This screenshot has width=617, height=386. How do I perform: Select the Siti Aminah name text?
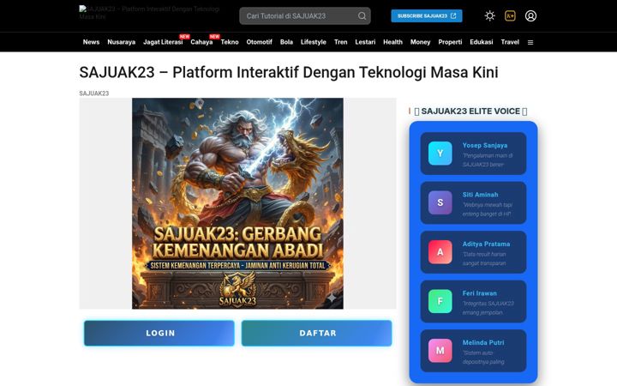click(480, 195)
